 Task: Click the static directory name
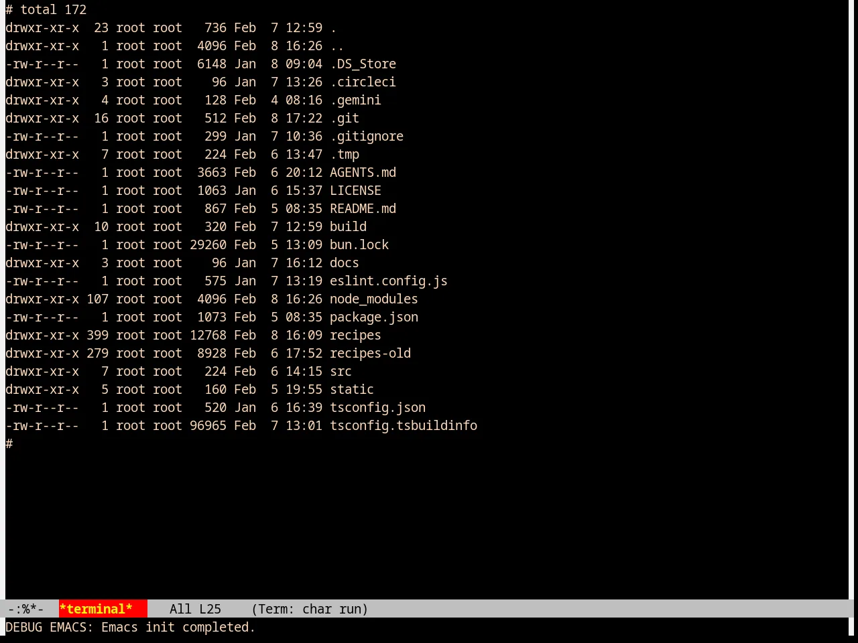(352, 389)
